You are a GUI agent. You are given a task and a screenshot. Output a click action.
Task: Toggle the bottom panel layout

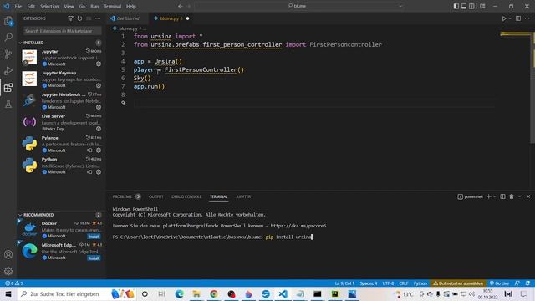point(464,6)
